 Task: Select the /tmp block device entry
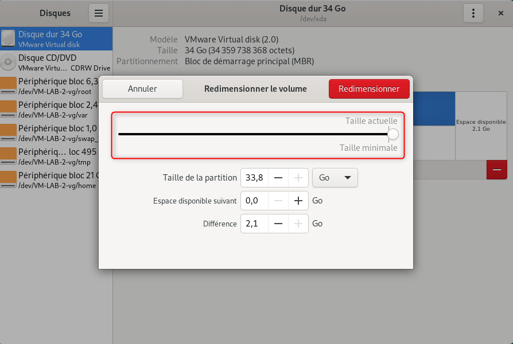pos(52,156)
